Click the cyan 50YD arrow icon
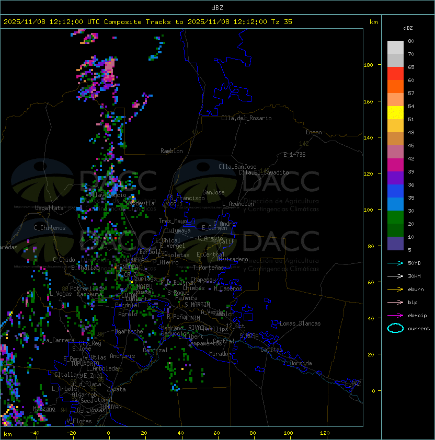The height and width of the screenshot is (440, 435). pyautogui.click(x=395, y=263)
